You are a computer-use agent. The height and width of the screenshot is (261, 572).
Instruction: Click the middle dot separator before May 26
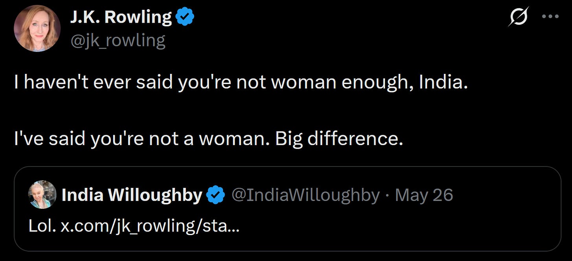click(387, 195)
